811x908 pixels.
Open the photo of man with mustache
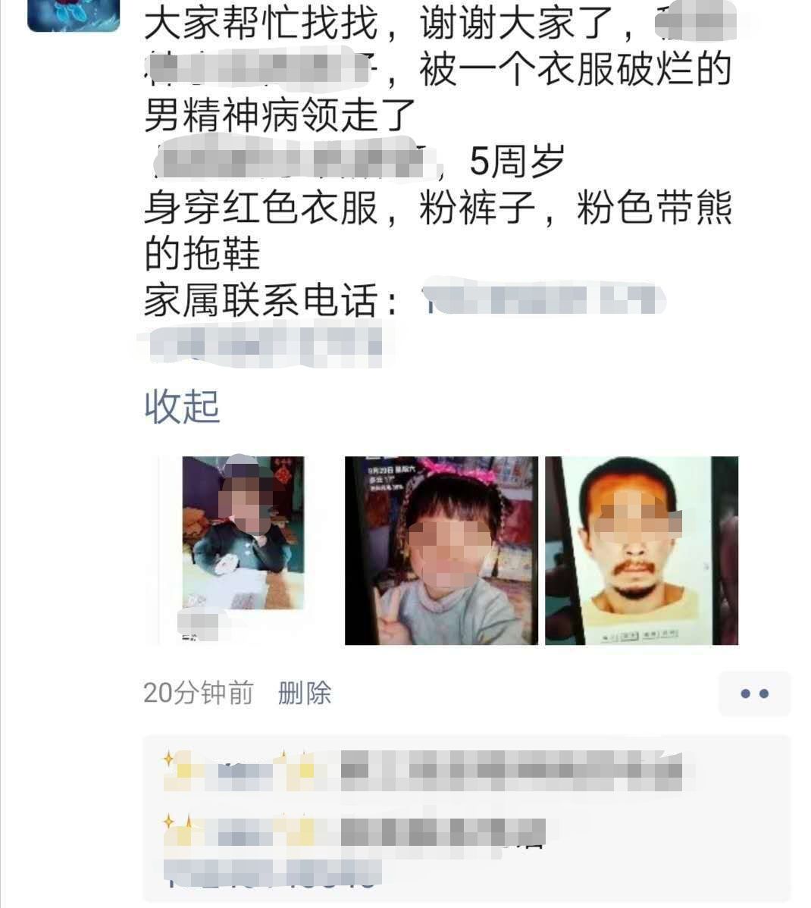point(641,550)
